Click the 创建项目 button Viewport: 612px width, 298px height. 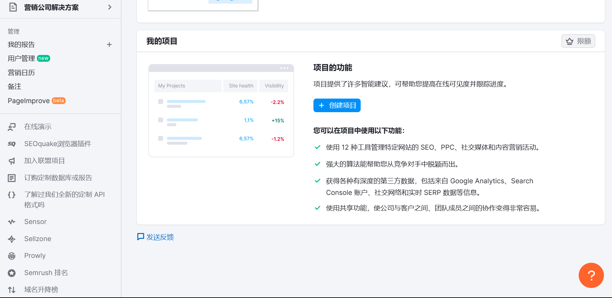(x=337, y=105)
